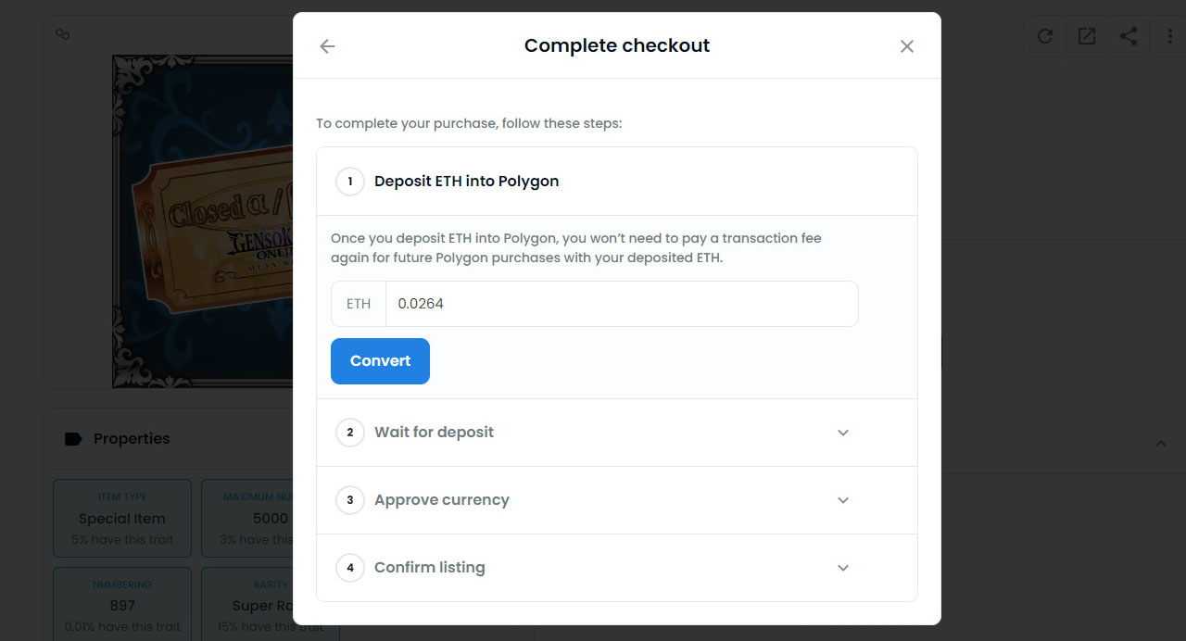Select the Special Item property card
The image size is (1186, 641).
coord(122,518)
